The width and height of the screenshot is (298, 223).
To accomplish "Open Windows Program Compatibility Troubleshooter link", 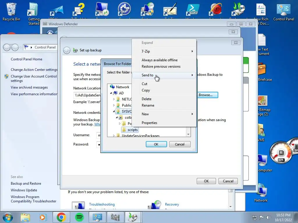I will [33, 199].
